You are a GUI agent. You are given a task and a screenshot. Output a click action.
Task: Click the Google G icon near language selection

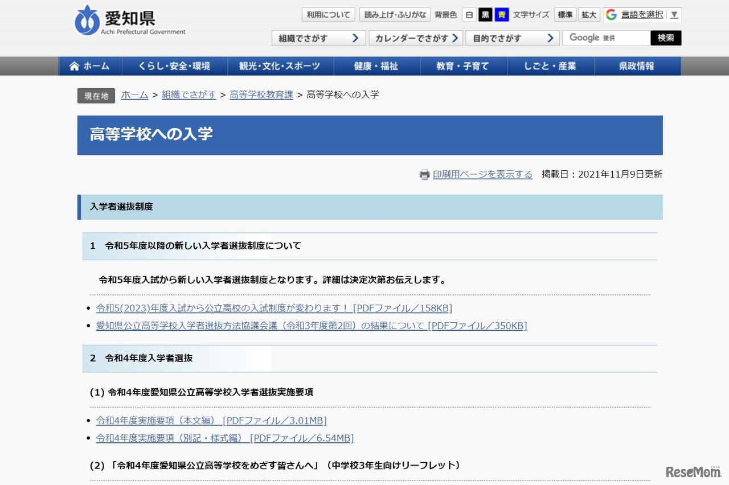(612, 14)
